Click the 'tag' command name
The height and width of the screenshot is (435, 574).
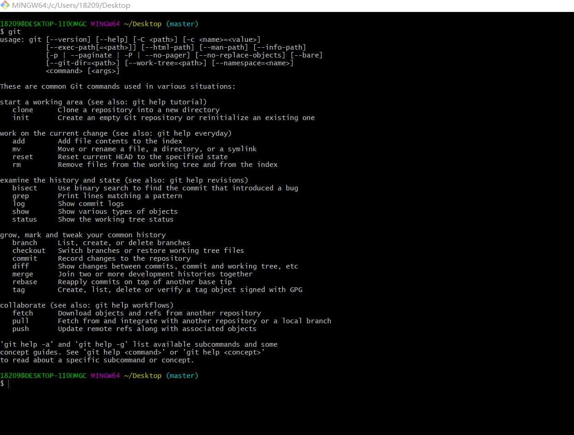pos(19,290)
